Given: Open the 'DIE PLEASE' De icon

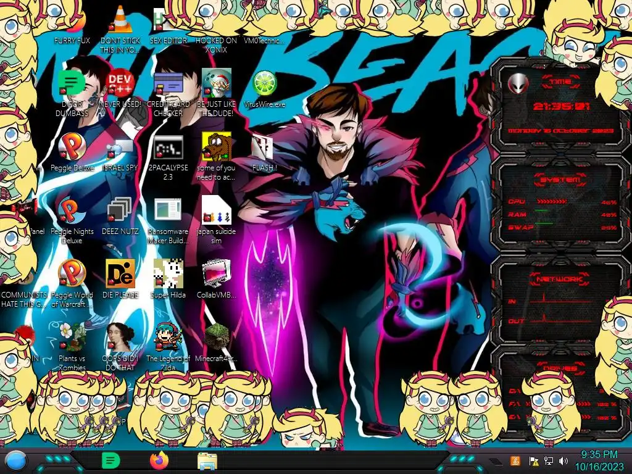Looking at the screenshot, I should [120, 274].
